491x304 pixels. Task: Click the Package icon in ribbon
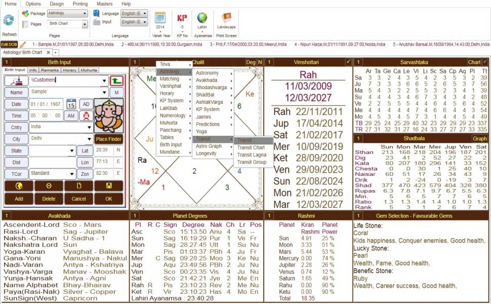click(25, 14)
